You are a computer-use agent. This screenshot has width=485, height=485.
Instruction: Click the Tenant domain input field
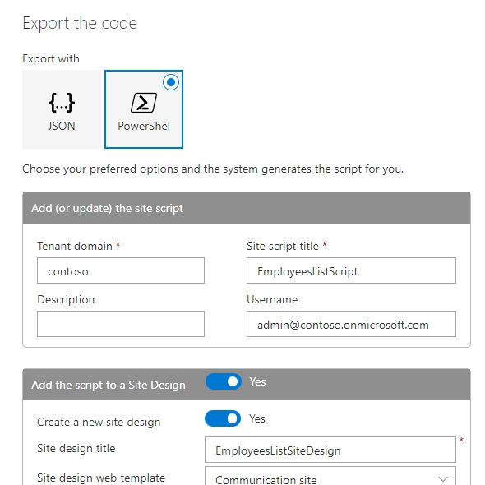click(121, 270)
